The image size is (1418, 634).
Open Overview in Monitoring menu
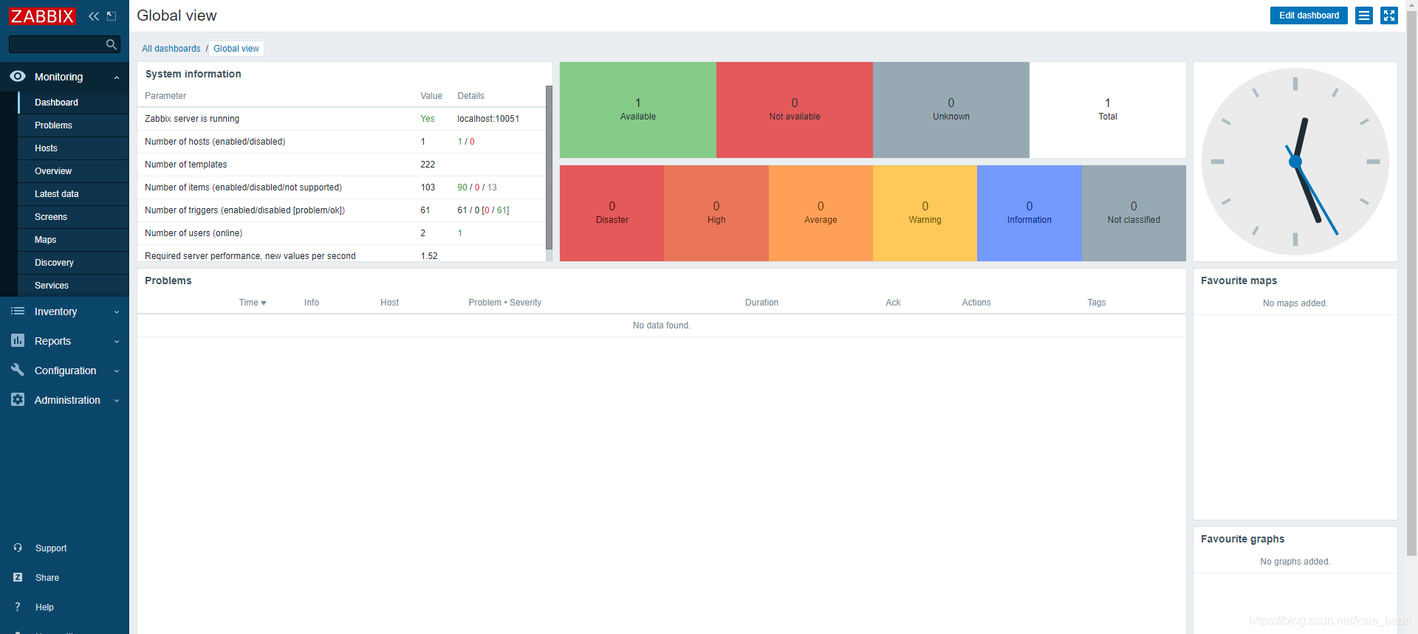(x=74, y=171)
